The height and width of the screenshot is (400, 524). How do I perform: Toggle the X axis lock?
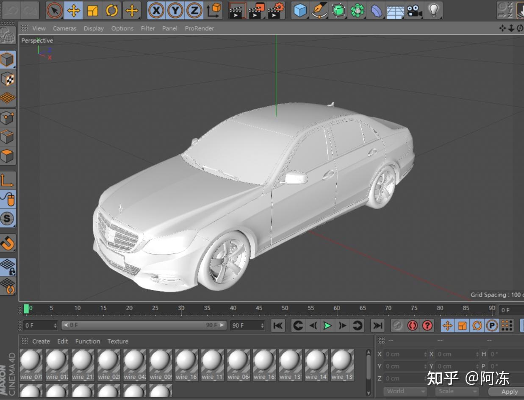pyautogui.click(x=156, y=10)
